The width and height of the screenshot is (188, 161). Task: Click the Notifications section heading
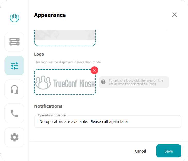pyautogui.click(x=48, y=106)
